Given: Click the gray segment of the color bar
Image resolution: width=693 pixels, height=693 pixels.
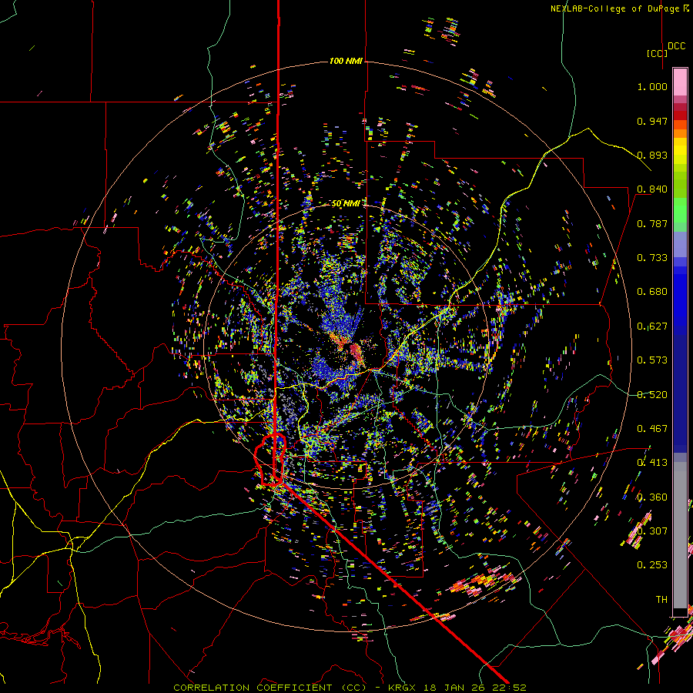Looking at the screenshot, I should point(680,535).
